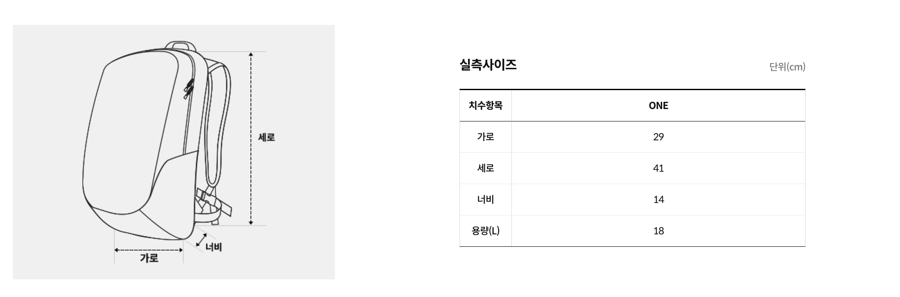Click the 세로 label in the diagram
This screenshot has width=900, height=297.
coord(266,137)
